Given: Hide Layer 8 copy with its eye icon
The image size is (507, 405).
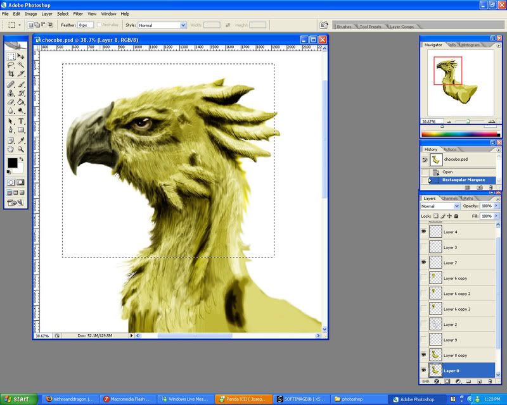Looking at the screenshot, I should click(x=423, y=355).
